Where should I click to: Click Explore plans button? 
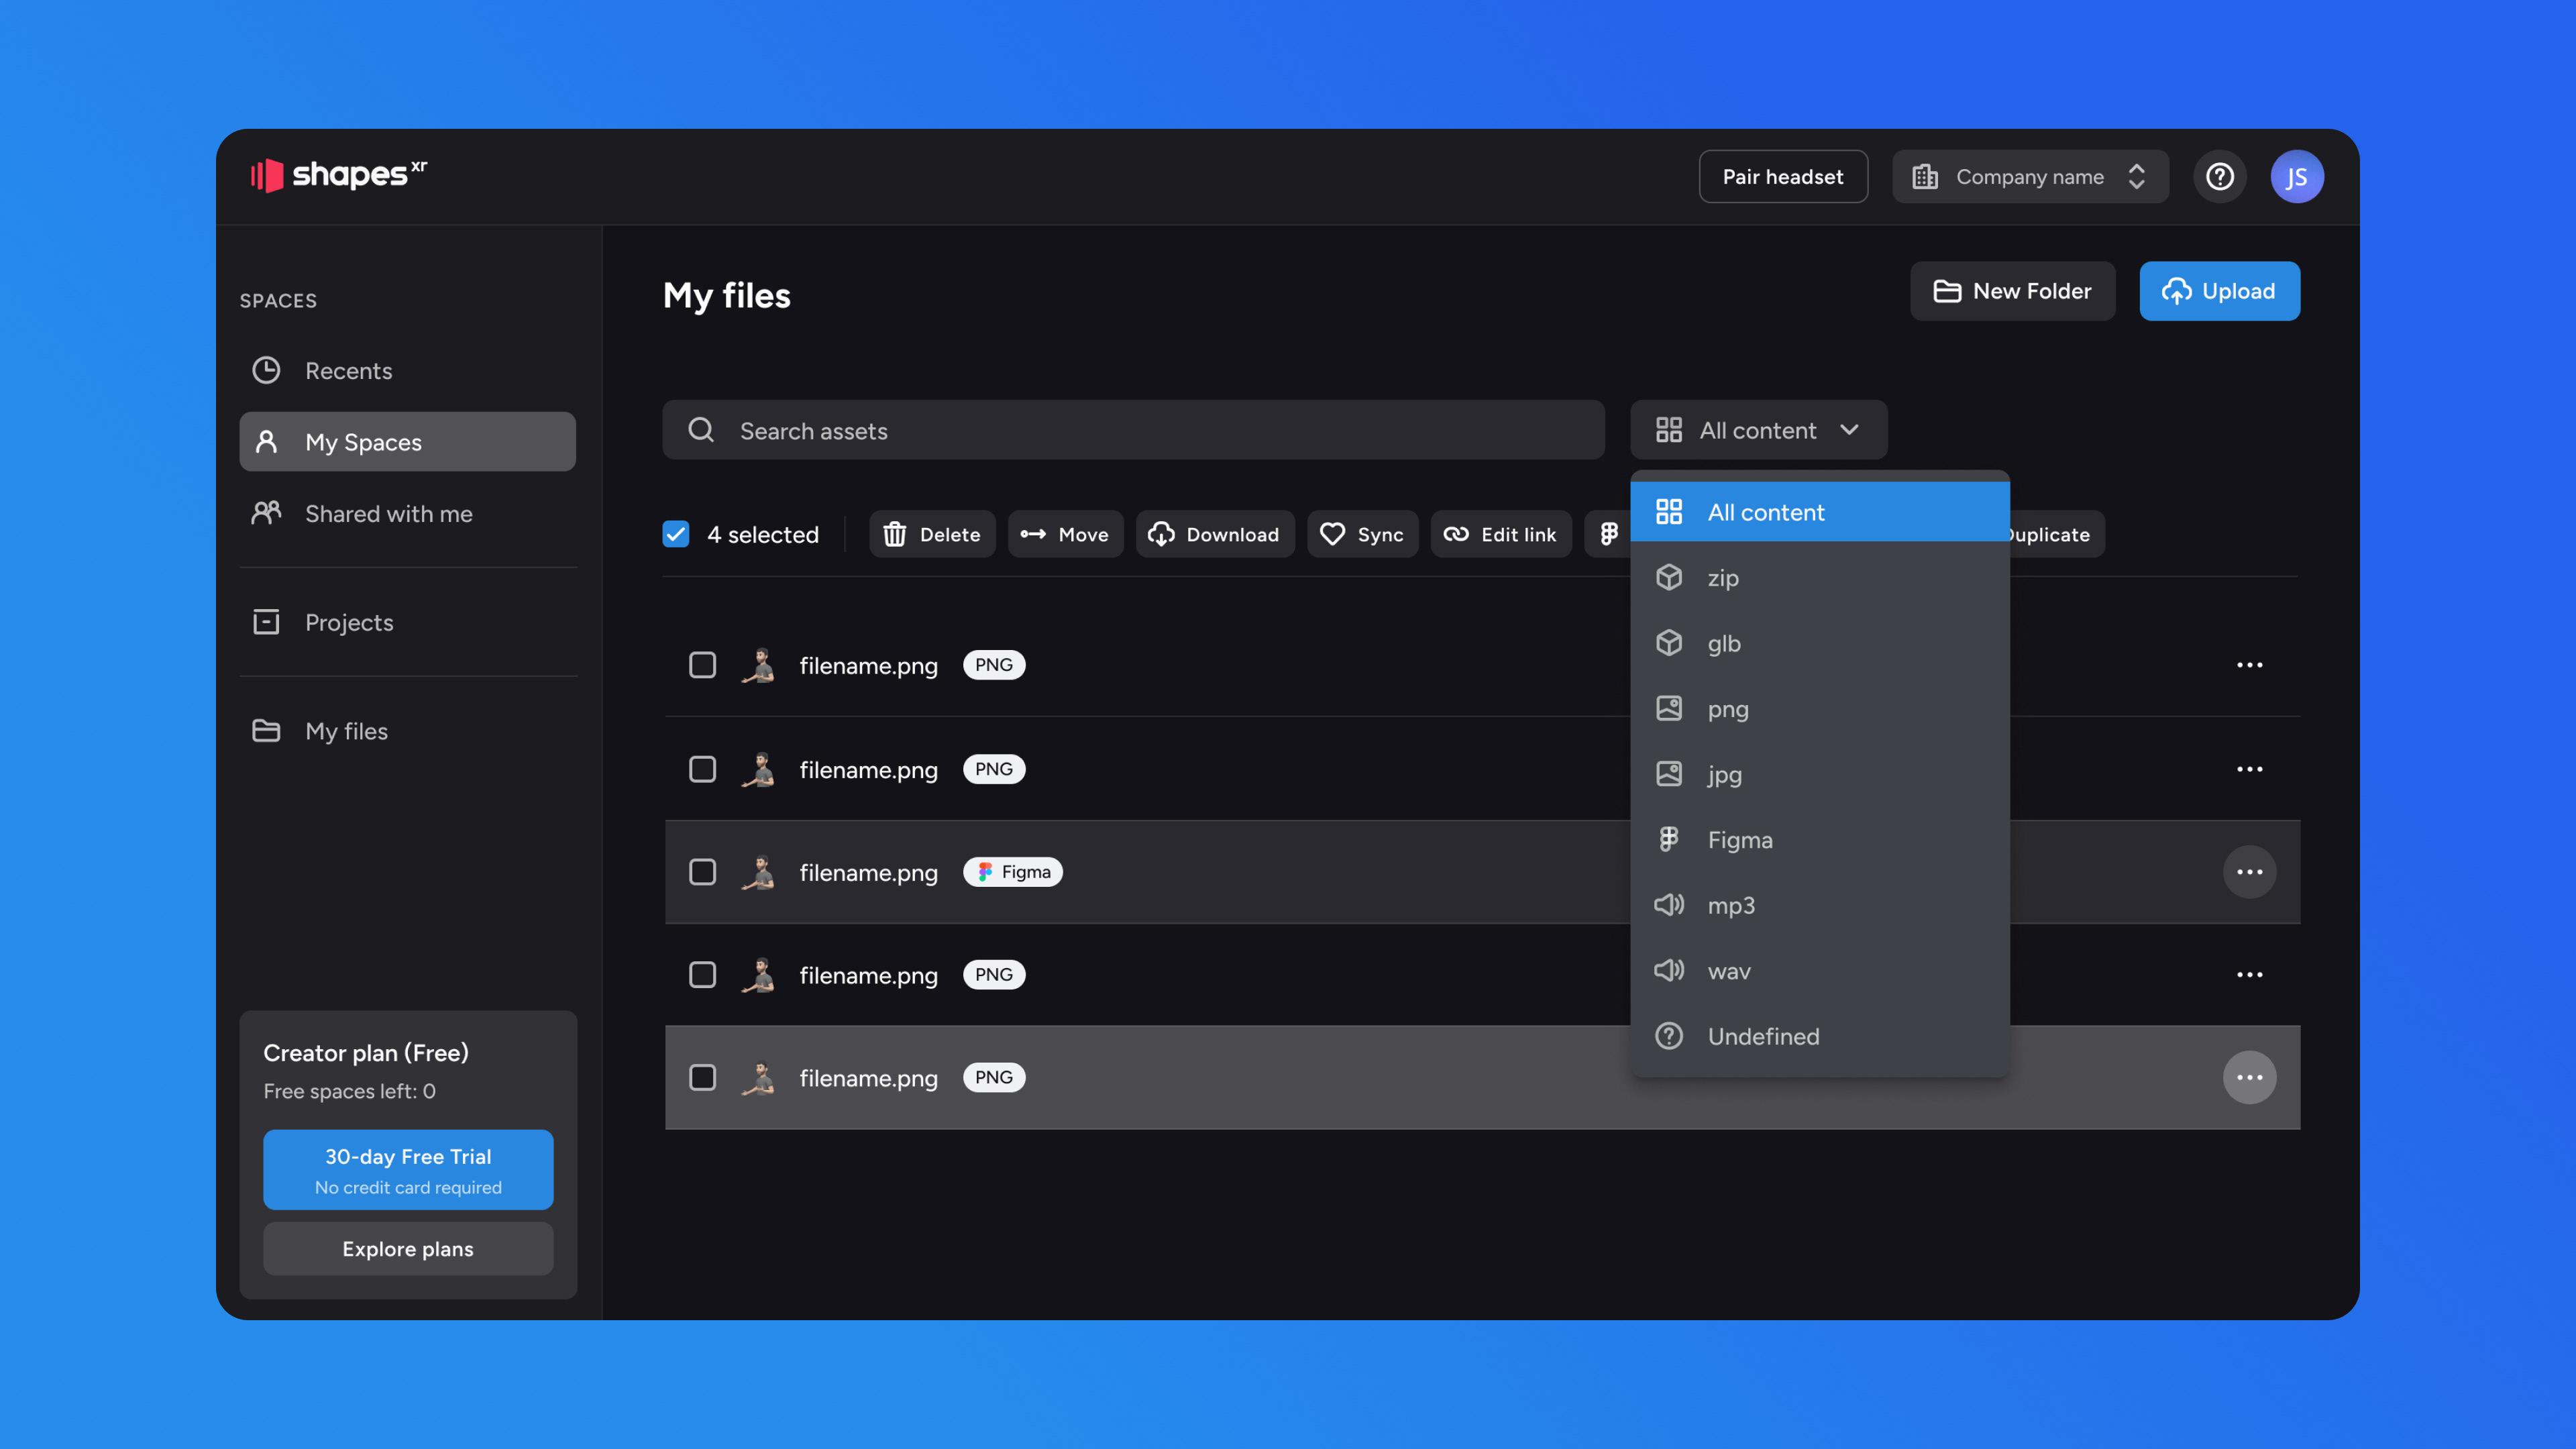[408, 1249]
